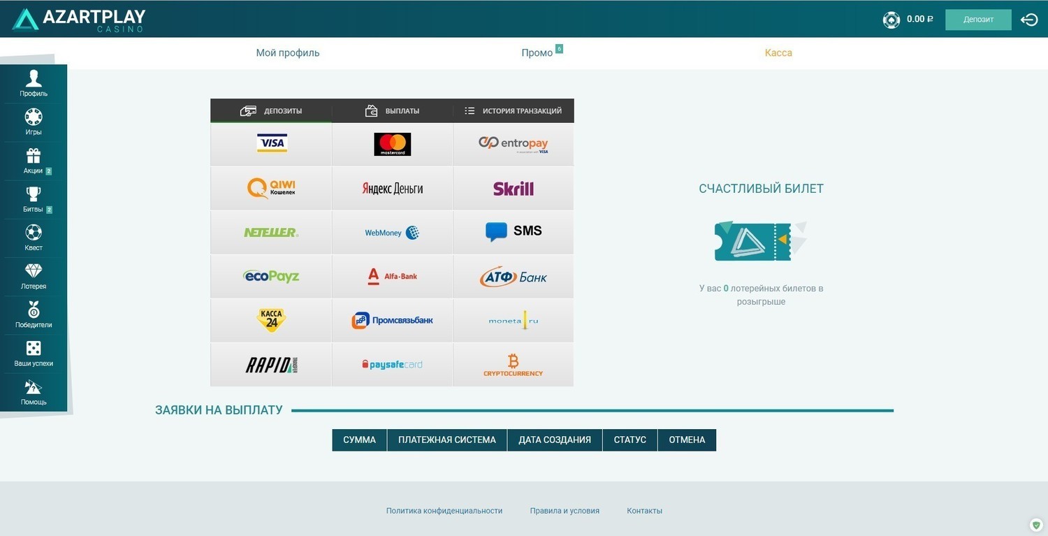This screenshot has width=1048, height=536.
Task: Click the logout icon in header
Action: pyautogui.click(x=1029, y=20)
